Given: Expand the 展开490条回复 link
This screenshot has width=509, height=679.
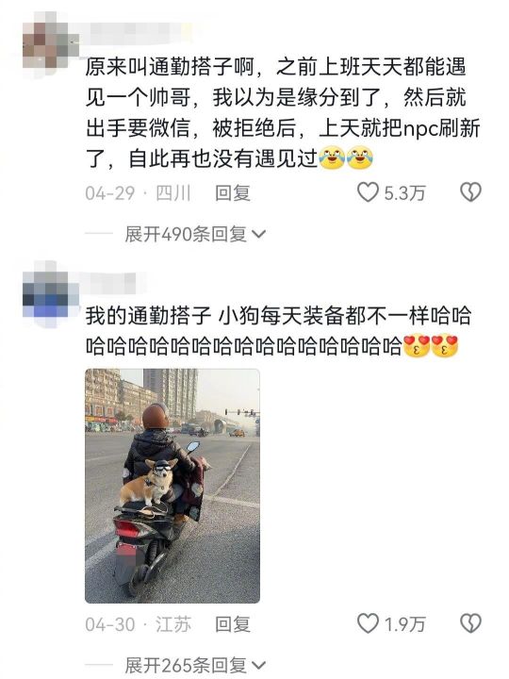Looking at the screenshot, I should click(195, 234).
